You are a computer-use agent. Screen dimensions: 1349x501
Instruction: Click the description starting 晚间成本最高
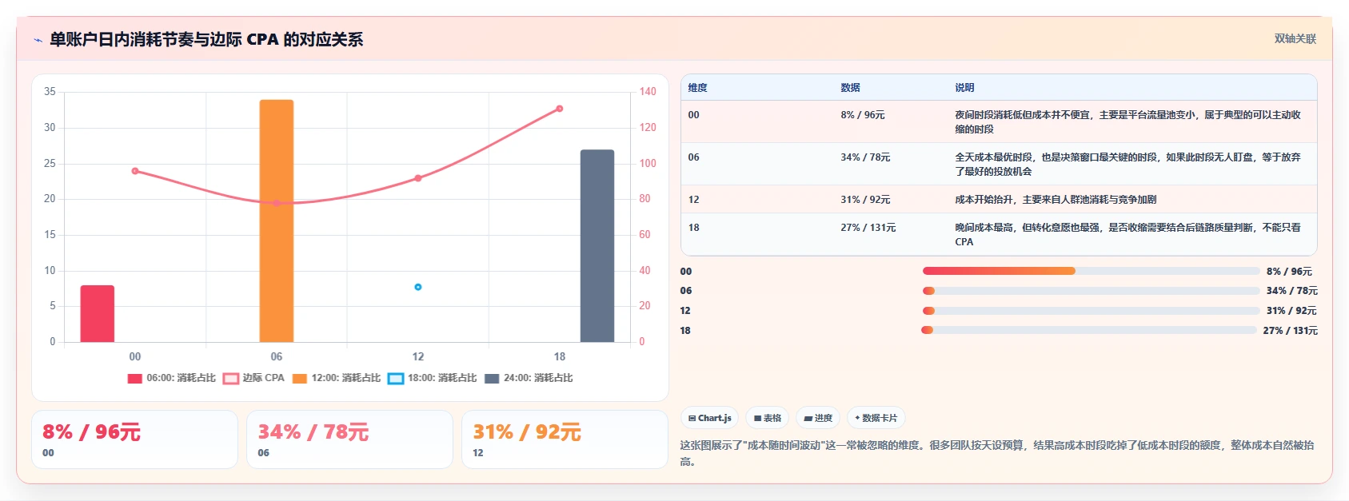click(1127, 235)
